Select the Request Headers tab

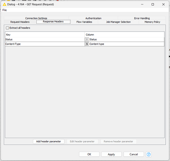pos(20,22)
